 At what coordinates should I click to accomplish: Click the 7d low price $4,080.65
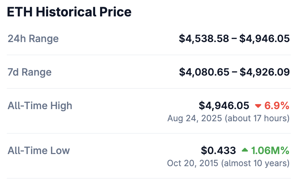point(204,72)
